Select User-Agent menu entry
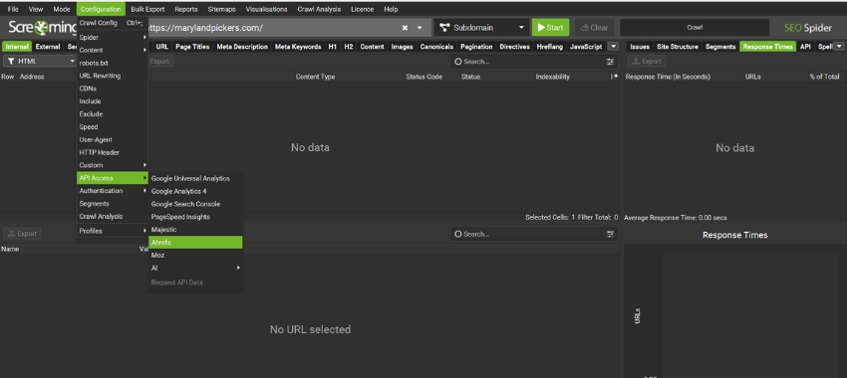 113,139
